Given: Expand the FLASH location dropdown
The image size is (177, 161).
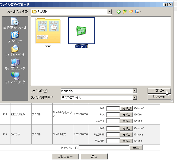Looking at the screenshot, I should point(109,12).
